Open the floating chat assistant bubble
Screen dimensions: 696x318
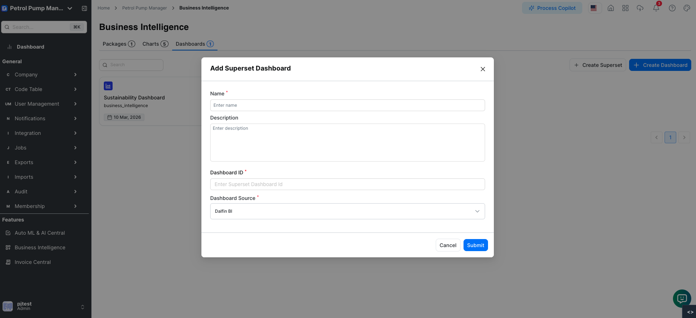(x=681, y=299)
